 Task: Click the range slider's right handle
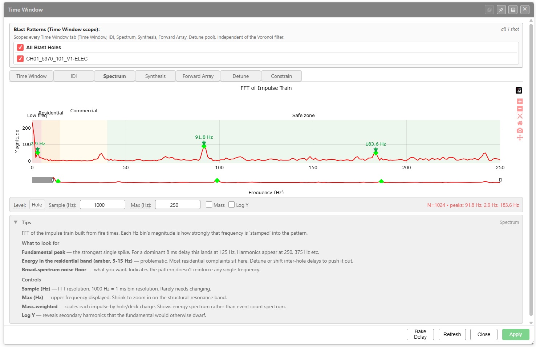(x=500, y=180)
